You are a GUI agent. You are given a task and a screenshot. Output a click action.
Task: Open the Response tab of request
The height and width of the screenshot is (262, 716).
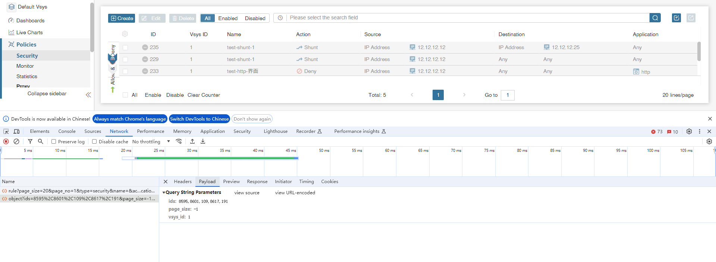[257, 182]
